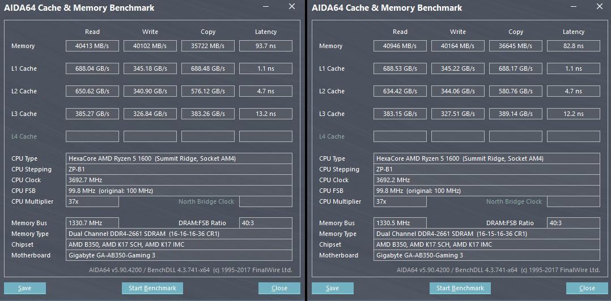Click L1 Cache Copy 688.17 GB/s
The height and width of the screenshot is (301, 611).
tap(516, 68)
